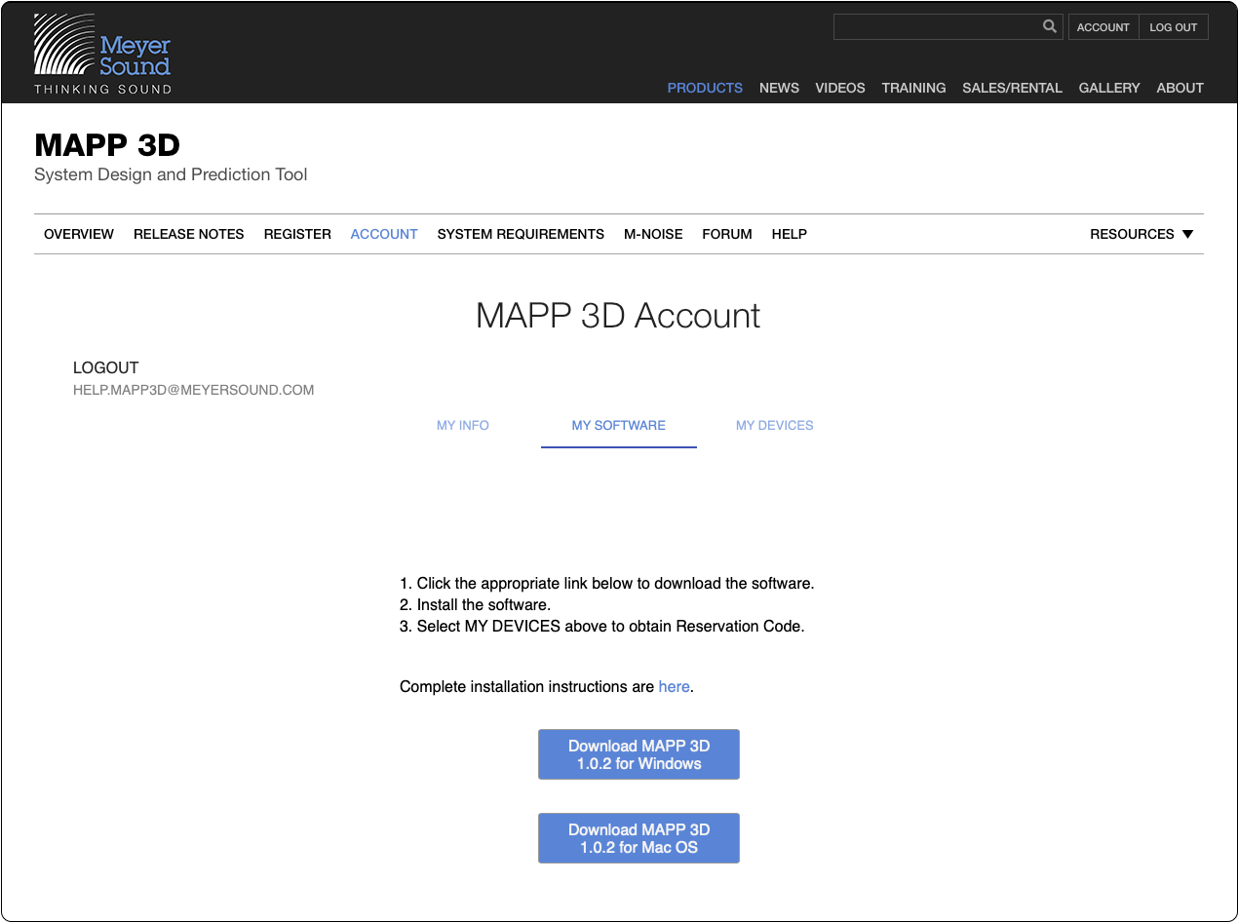The image size is (1238, 922).
Task: Open the VIDEOS menu item
Action: click(x=840, y=88)
